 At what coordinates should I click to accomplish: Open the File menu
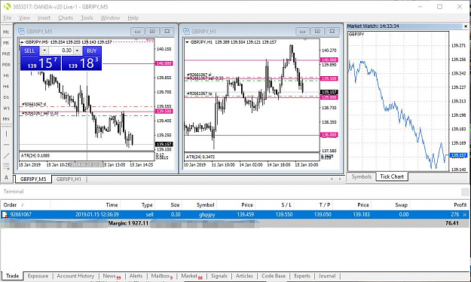coord(8,18)
